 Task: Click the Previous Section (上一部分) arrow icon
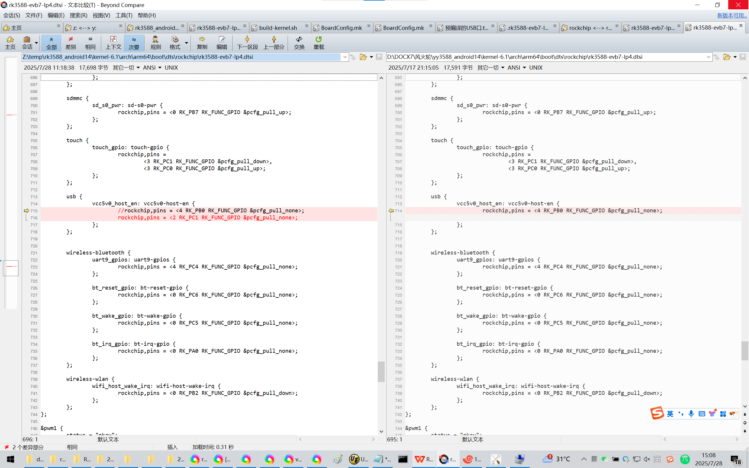[274, 39]
